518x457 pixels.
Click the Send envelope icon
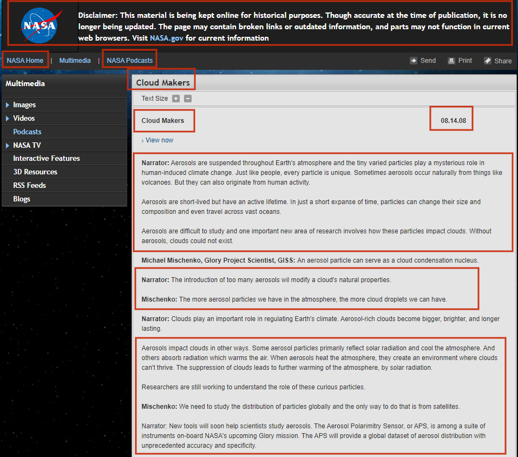[x=414, y=61]
